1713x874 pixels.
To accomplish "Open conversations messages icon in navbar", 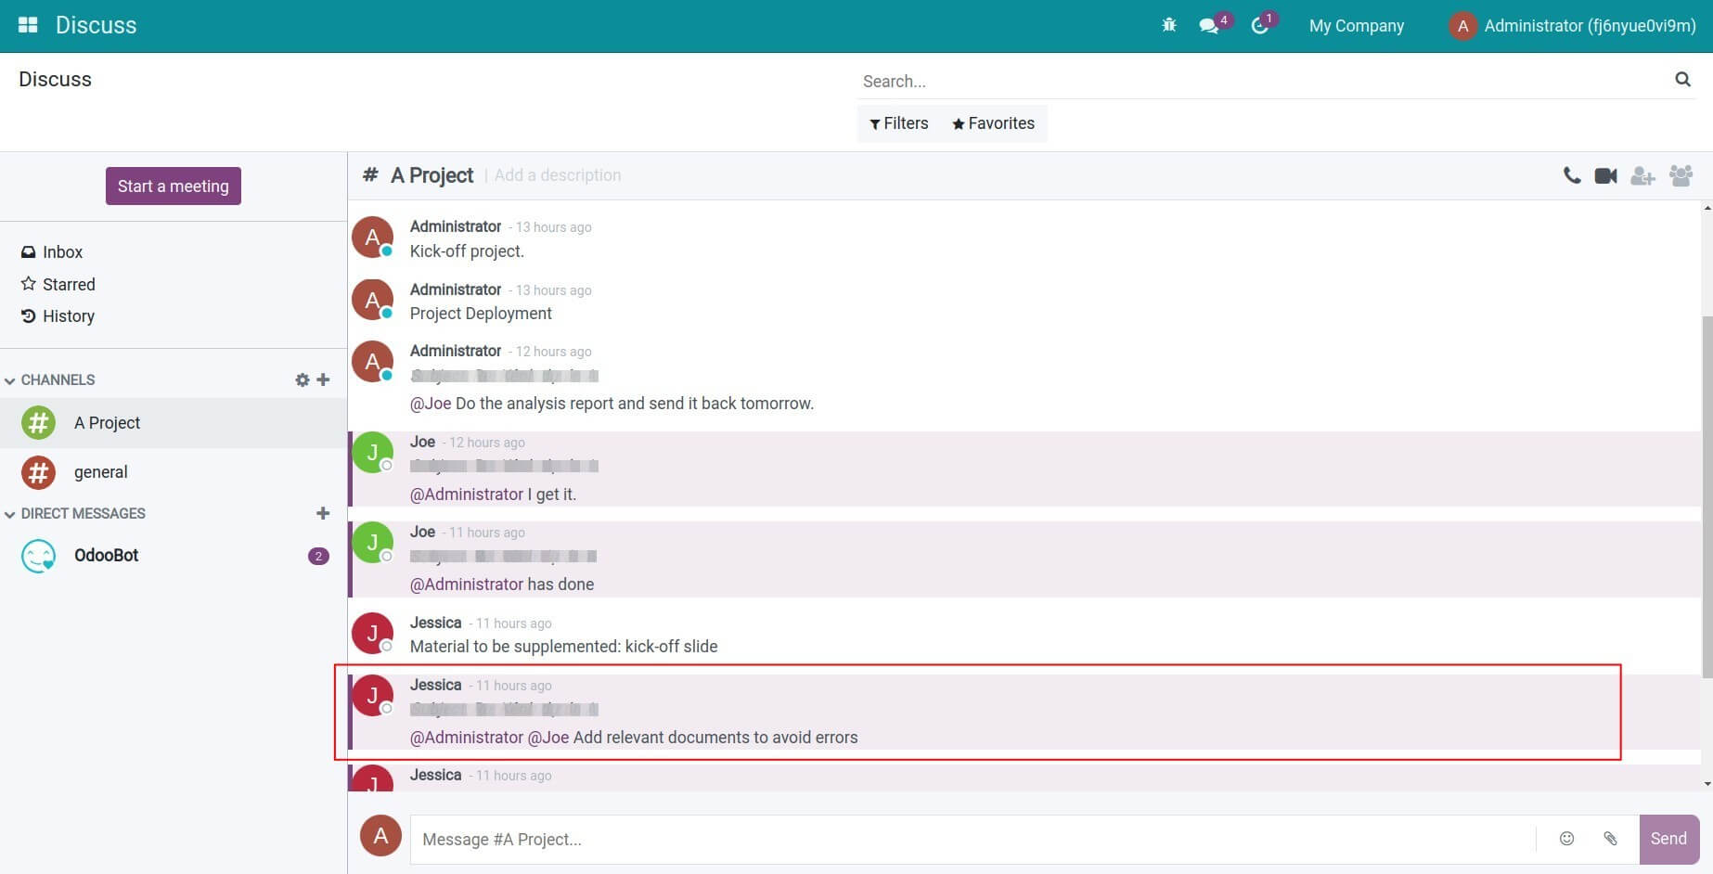I will pos(1208,26).
